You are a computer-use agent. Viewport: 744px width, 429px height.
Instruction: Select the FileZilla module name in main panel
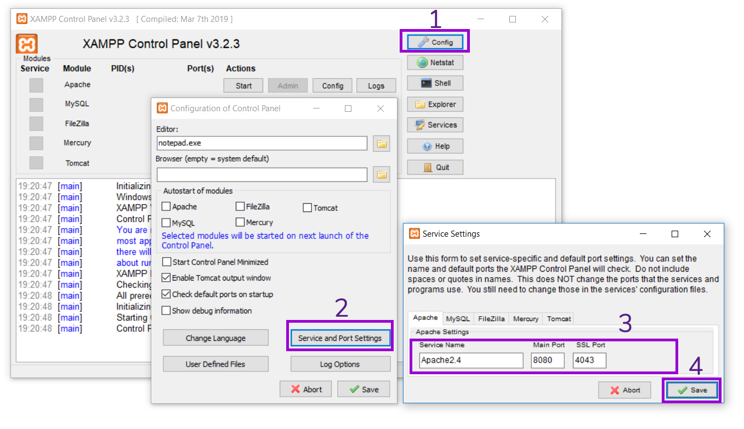(x=77, y=123)
